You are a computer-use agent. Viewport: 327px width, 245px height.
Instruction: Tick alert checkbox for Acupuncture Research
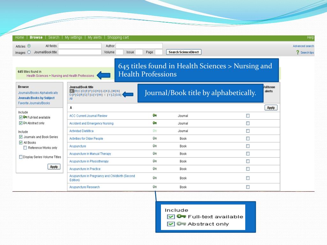248,187
